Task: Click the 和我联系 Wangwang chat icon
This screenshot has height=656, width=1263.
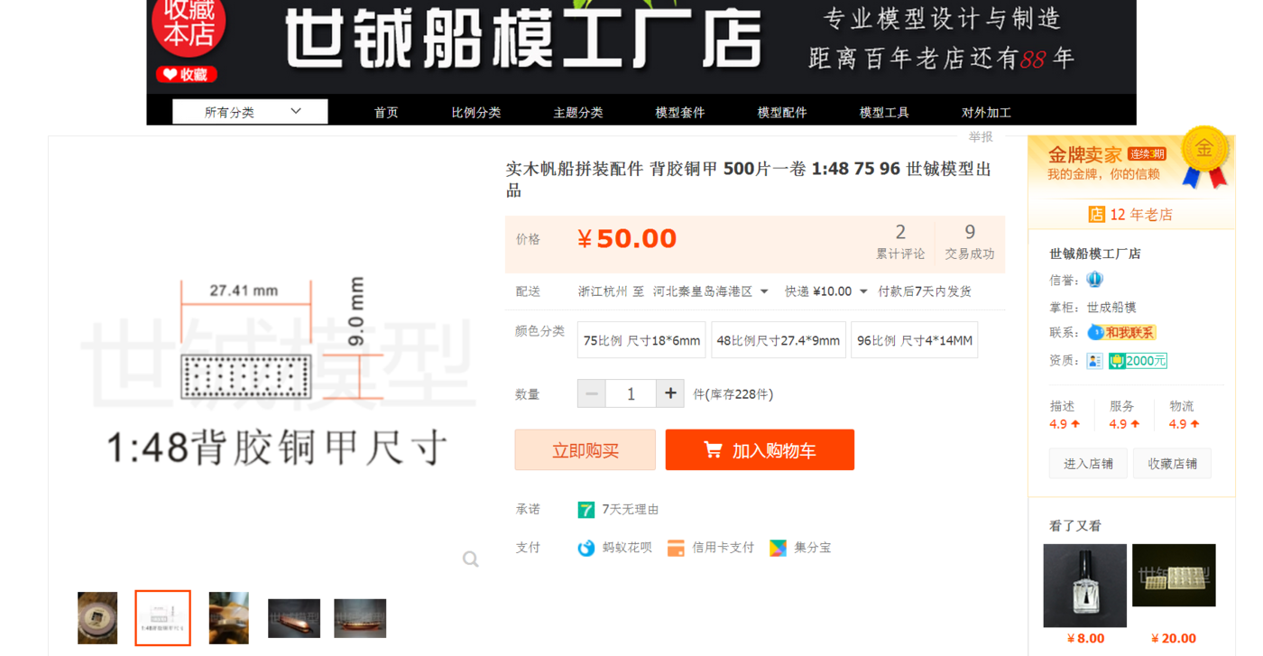Action: coord(1122,333)
